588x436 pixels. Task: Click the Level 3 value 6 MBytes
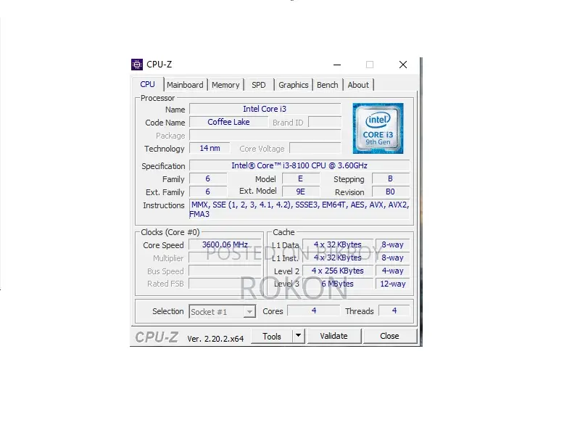click(338, 284)
